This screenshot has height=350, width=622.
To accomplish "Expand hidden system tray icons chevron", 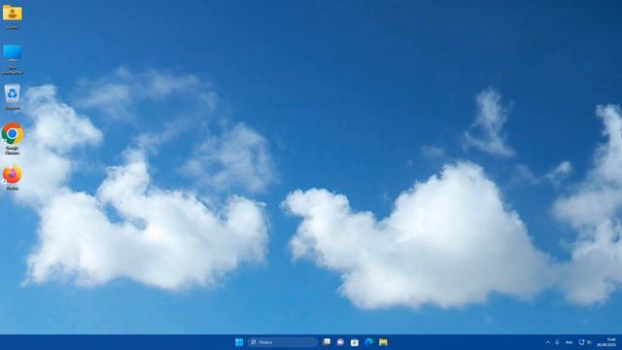I will [548, 342].
